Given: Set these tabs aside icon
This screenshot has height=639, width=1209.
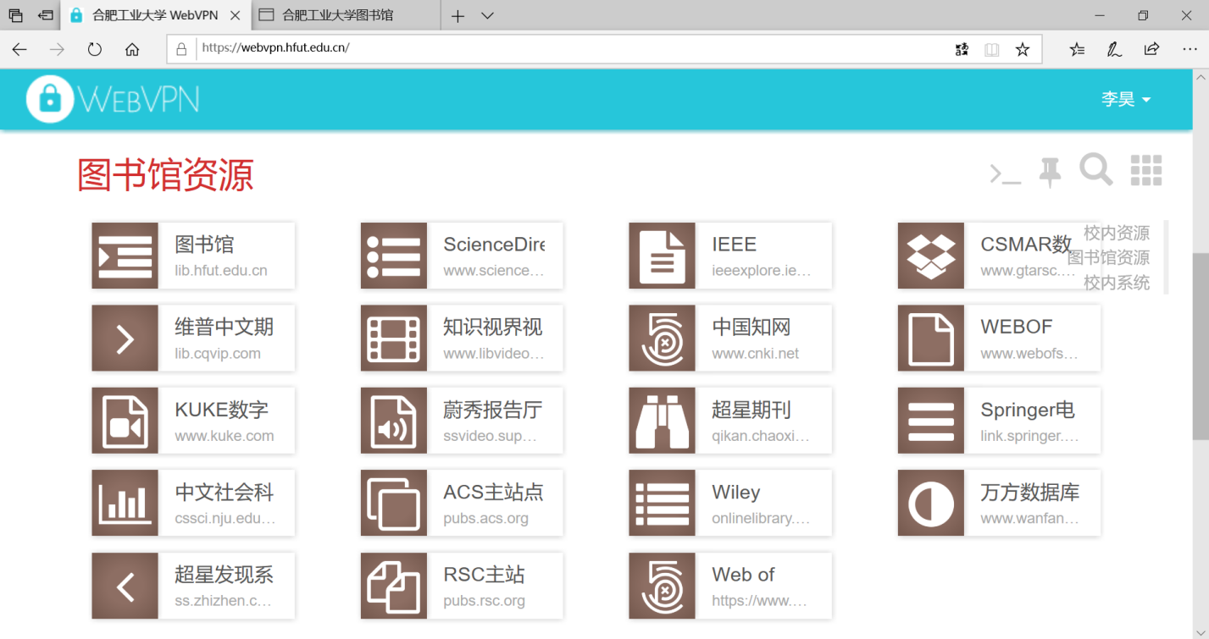Looking at the screenshot, I should coord(46,15).
